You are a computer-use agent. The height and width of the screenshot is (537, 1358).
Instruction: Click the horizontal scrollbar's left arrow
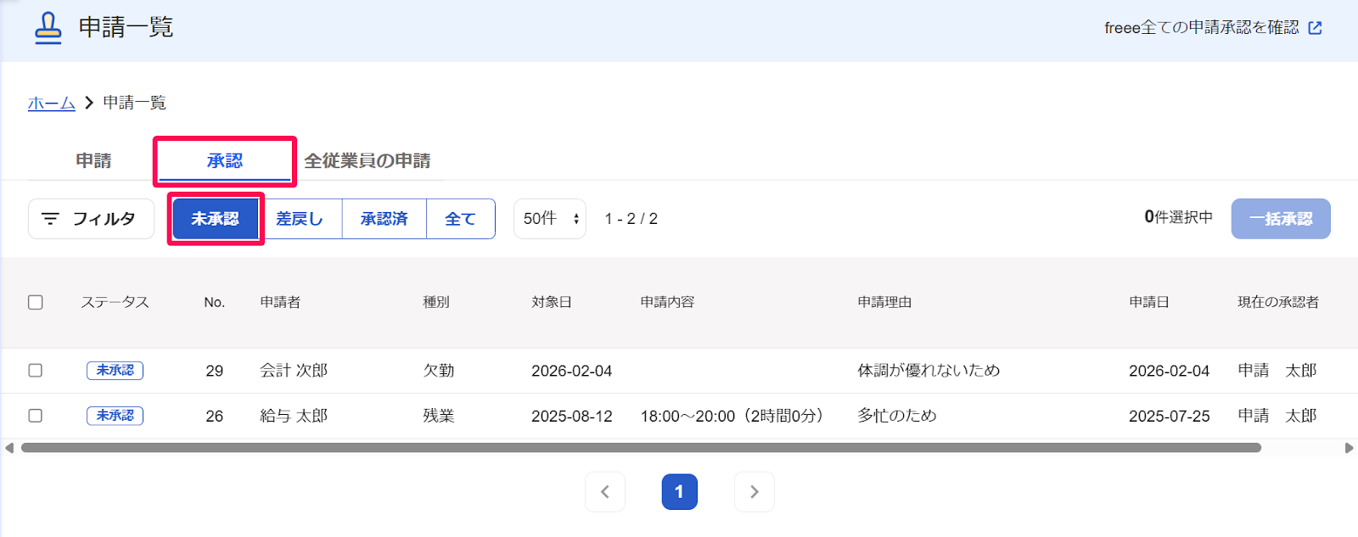[9, 448]
